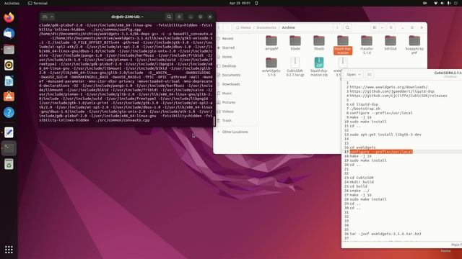Open LibreOffice Writer from the dock

click(x=9, y=81)
